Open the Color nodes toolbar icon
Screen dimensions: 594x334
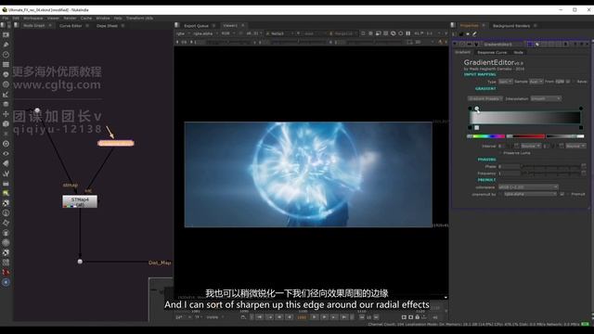pos(6,74)
